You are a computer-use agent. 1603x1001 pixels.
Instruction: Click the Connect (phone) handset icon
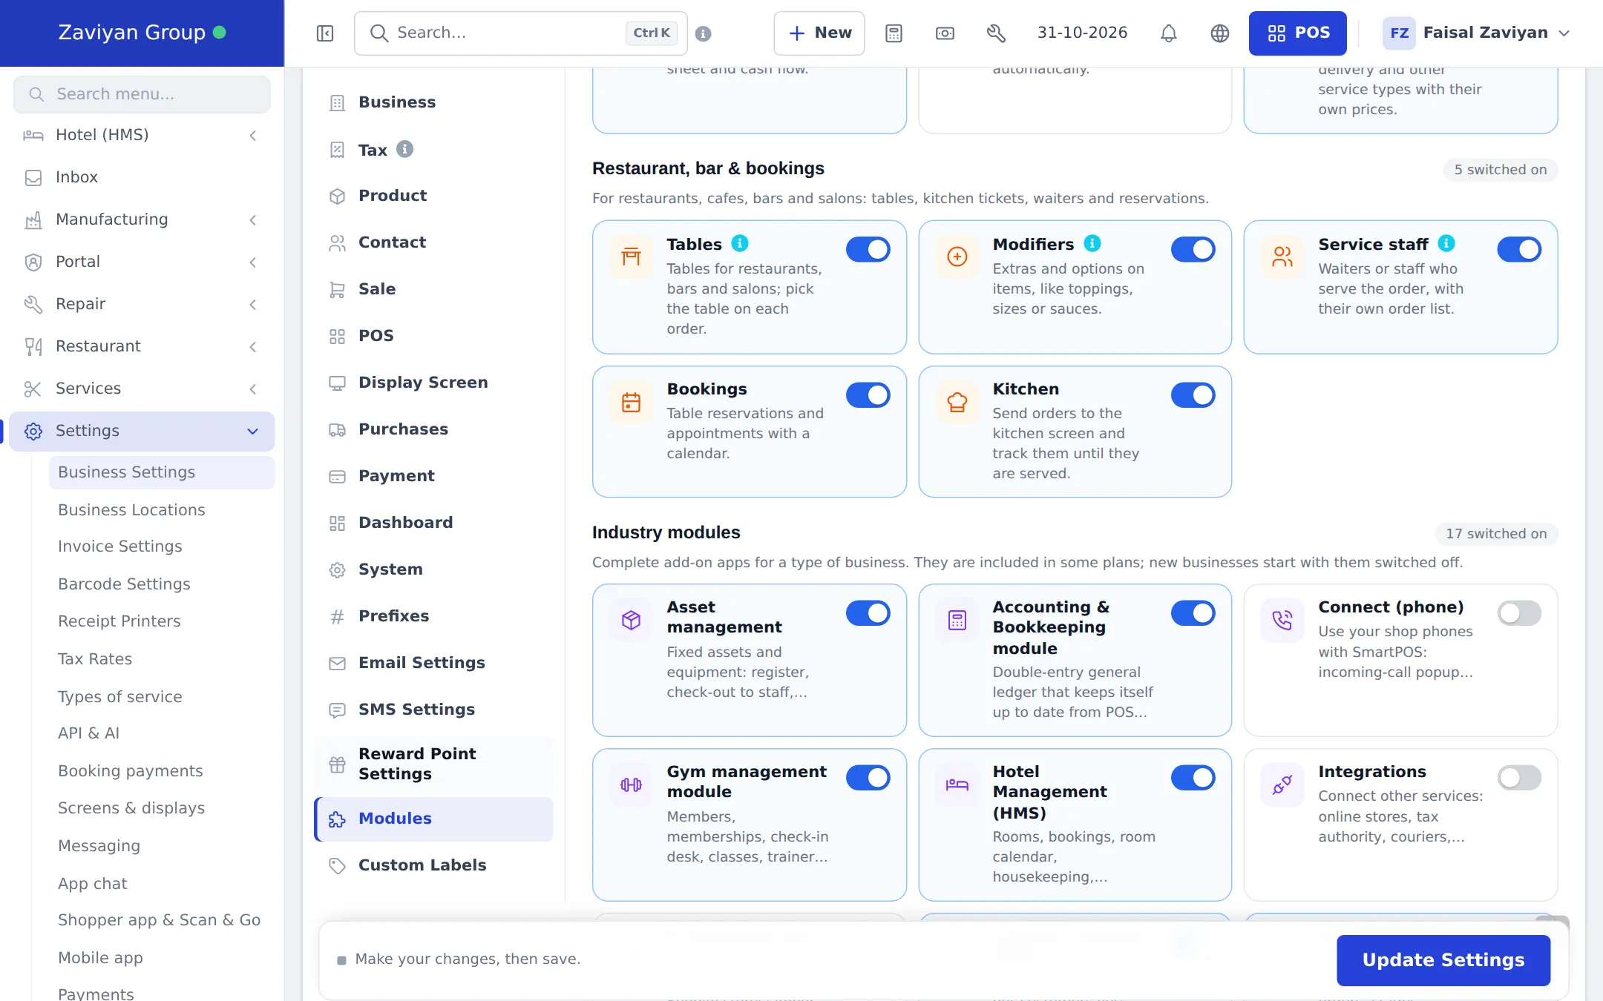[x=1282, y=620]
